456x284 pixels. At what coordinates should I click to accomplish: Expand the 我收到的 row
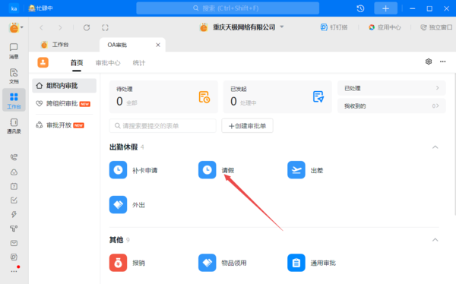coord(391,106)
